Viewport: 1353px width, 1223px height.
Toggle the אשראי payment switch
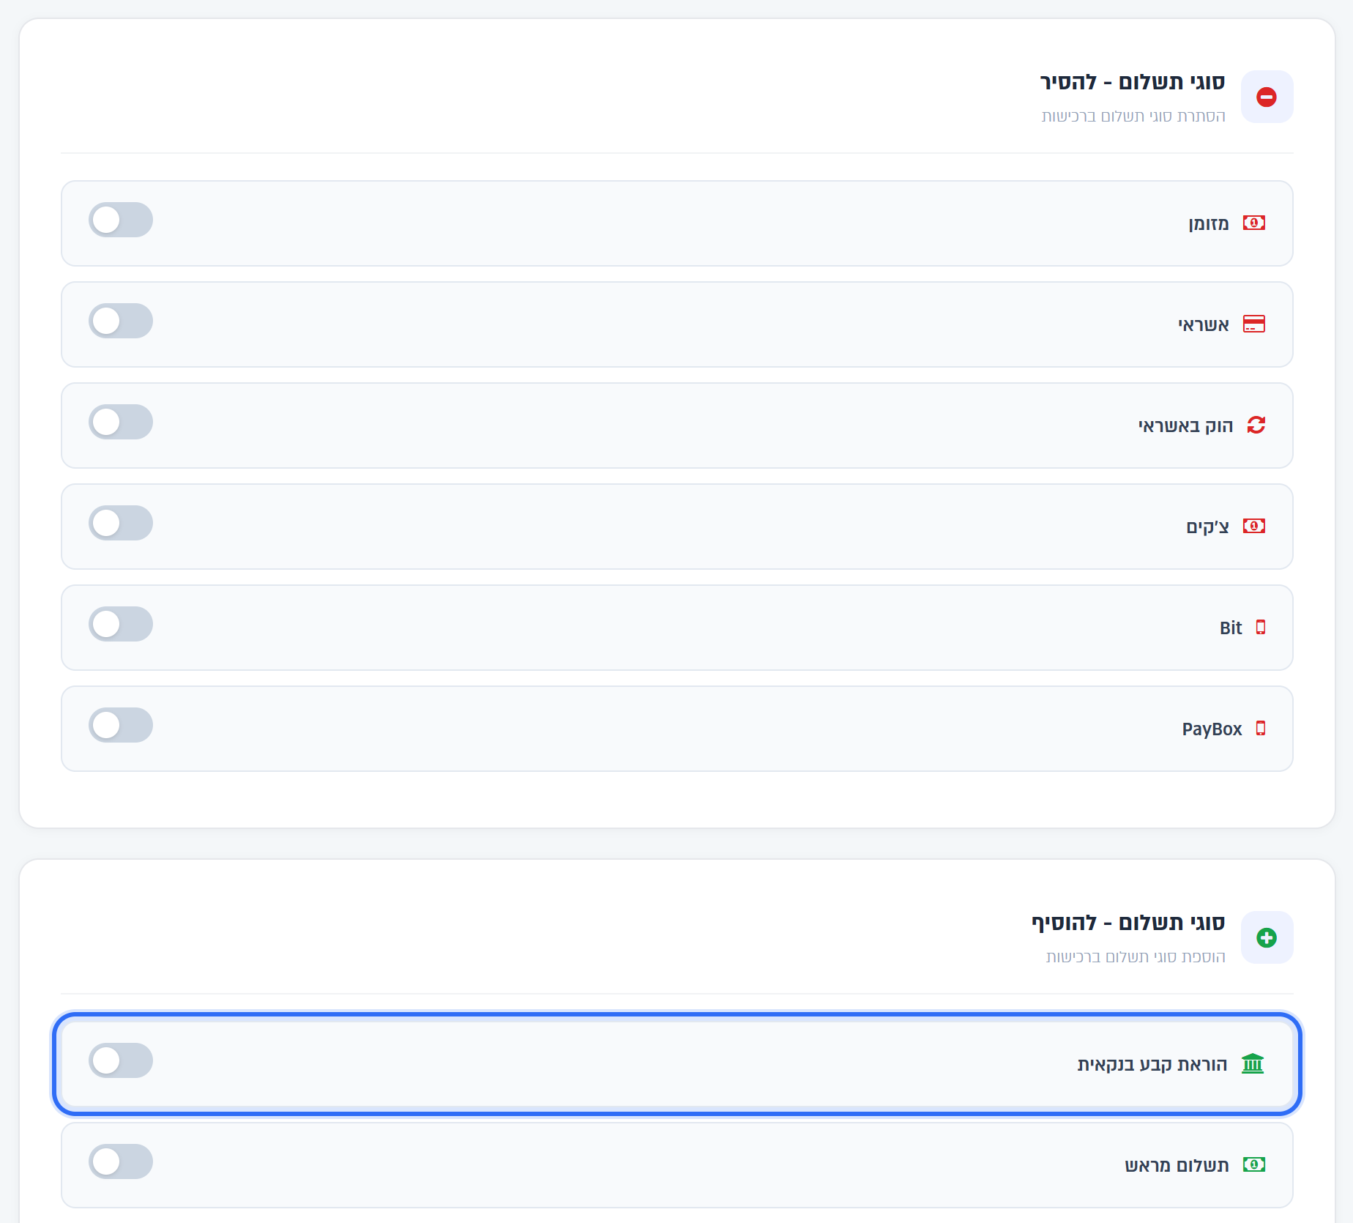(121, 321)
